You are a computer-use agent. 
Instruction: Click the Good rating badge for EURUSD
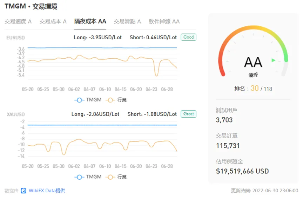[189, 37]
